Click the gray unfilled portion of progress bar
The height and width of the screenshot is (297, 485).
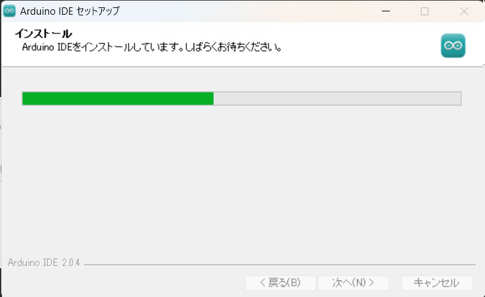coord(337,98)
